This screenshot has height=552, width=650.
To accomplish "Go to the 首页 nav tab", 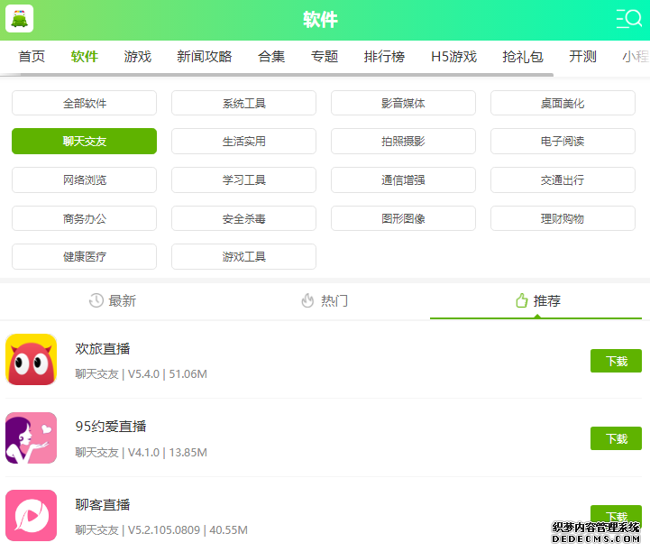I will tap(32, 57).
